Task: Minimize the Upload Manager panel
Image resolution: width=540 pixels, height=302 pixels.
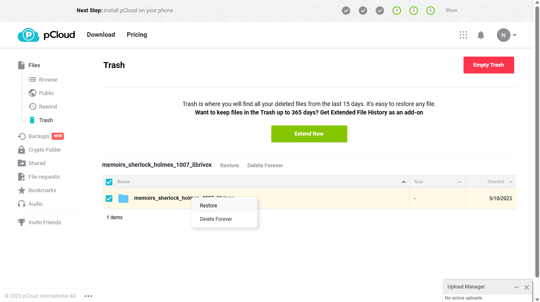Action: [x=516, y=287]
